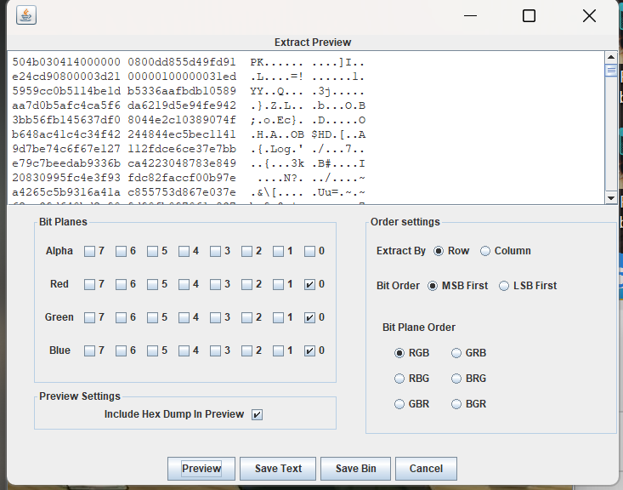This screenshot has width=623, height=490.
Task: Select GRB bit plane order
Action: [x=456, y=353]
